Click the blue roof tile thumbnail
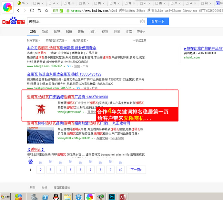 (x=40, y=135)
